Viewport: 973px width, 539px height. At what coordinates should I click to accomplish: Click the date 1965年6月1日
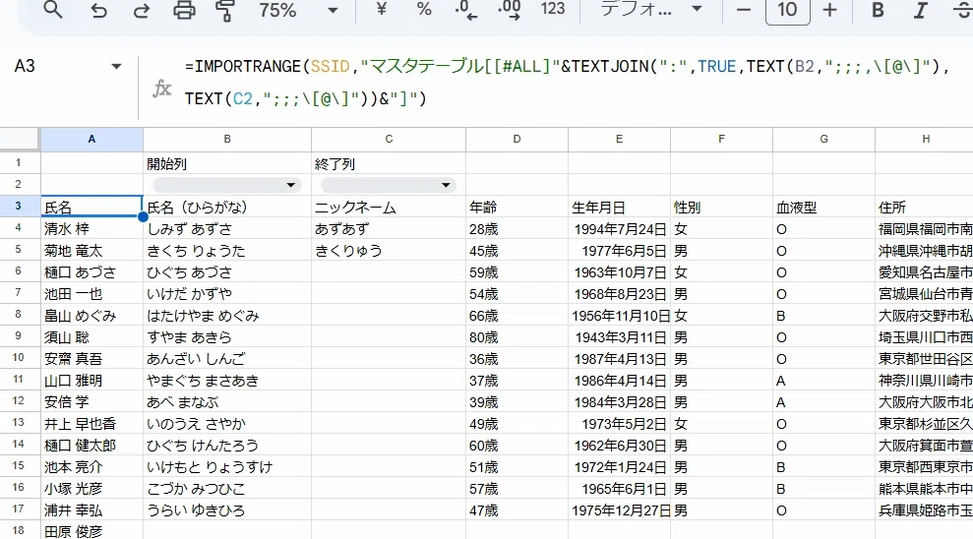pyautogui.click(x=619, y=489)
